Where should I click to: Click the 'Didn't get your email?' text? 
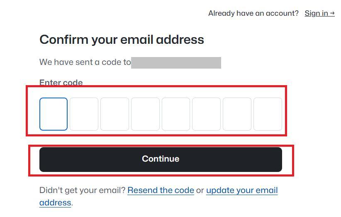click(x=82, y=190)
